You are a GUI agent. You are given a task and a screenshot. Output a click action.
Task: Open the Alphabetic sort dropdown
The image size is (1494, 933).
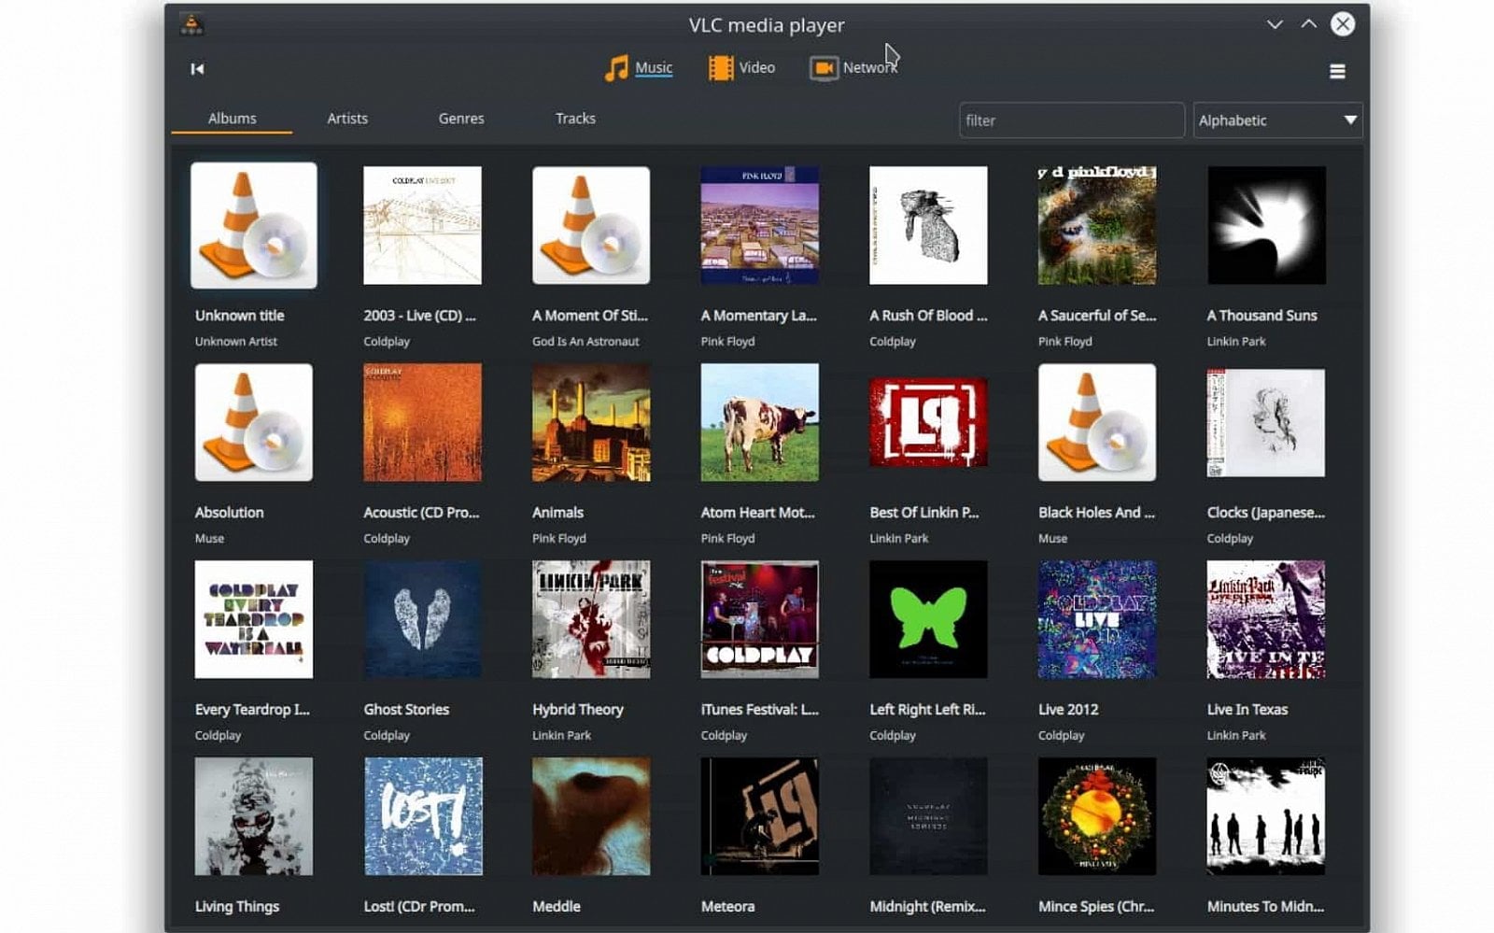click(x=1278, y=120)
